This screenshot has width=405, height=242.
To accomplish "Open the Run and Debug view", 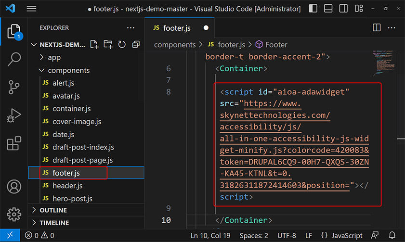I will click(x=14, y=115).
